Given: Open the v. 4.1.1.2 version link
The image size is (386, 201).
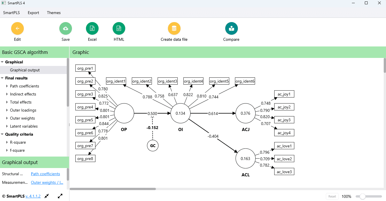Looking at the screenshot, I should coord(33,196).
